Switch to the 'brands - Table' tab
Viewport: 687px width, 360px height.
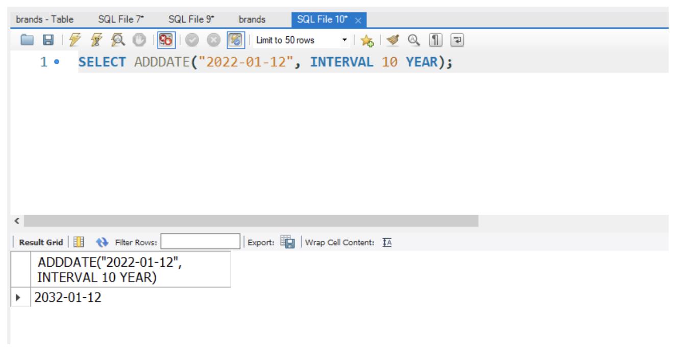[x=44, y=20]
